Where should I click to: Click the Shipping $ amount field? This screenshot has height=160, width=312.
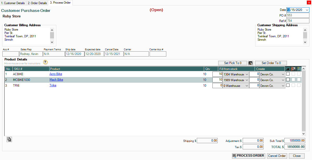(207, 141)
